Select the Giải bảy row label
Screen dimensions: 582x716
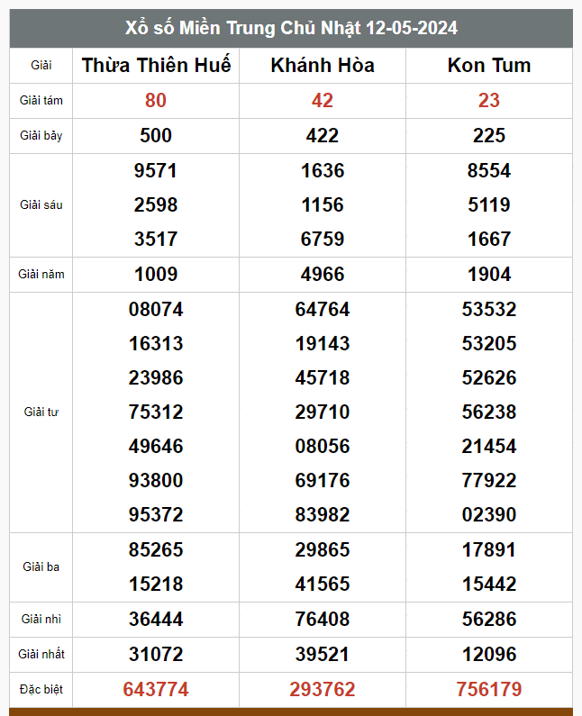[x=41, y=136]
